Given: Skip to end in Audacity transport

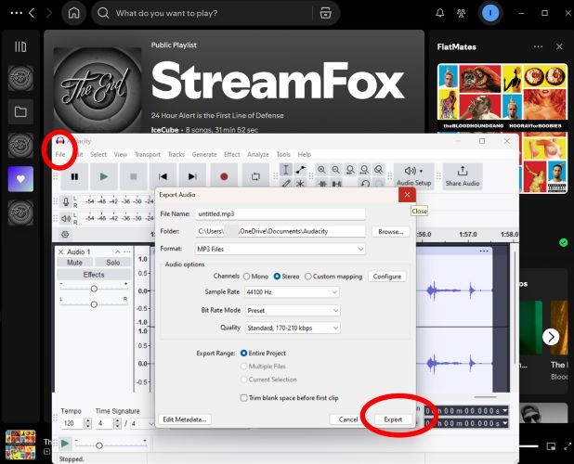Looking at the screenshot, I should pos(192,176).
